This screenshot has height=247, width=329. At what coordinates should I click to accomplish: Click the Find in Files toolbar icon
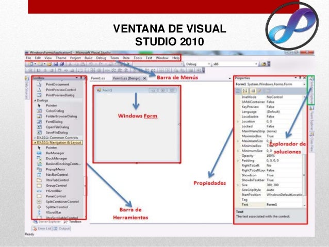264,64
